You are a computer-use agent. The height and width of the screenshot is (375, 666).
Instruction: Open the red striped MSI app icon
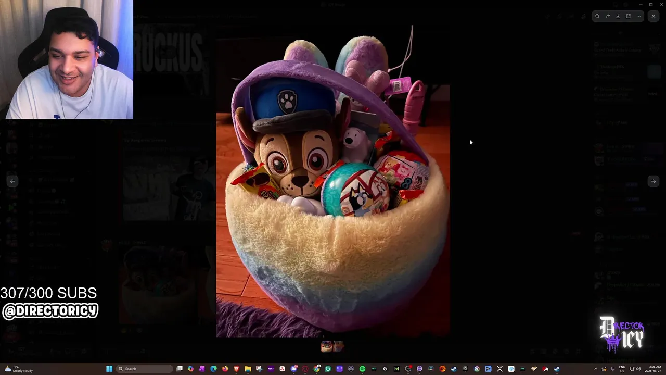click(545, 369)
